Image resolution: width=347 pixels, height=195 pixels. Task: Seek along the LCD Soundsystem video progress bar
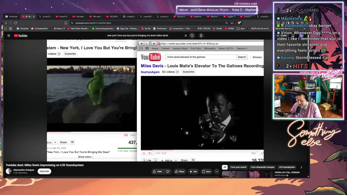[92, 132]
